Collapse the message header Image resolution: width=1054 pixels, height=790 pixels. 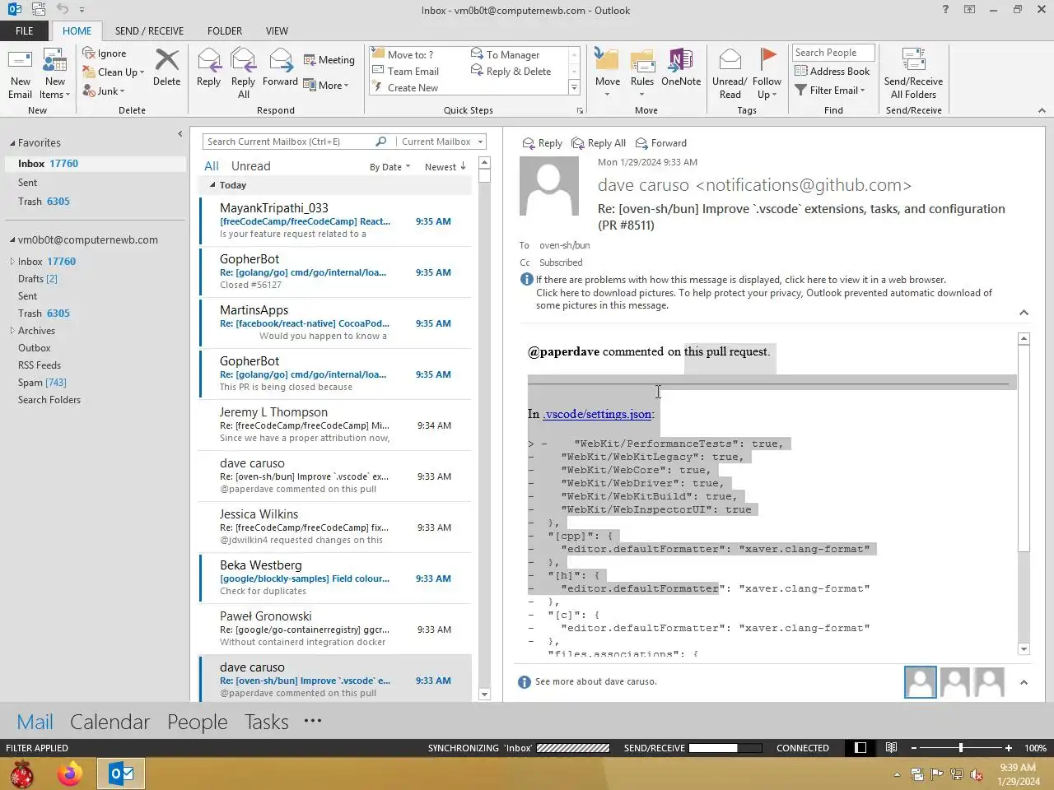[1024, 313]
